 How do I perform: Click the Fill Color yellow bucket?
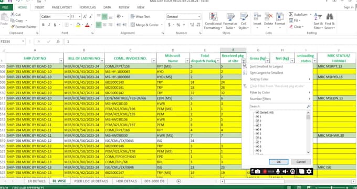tap(78, 25)
